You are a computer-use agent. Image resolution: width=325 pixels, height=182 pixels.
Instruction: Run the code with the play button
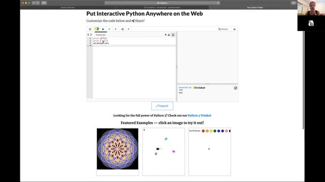(103, 29)
